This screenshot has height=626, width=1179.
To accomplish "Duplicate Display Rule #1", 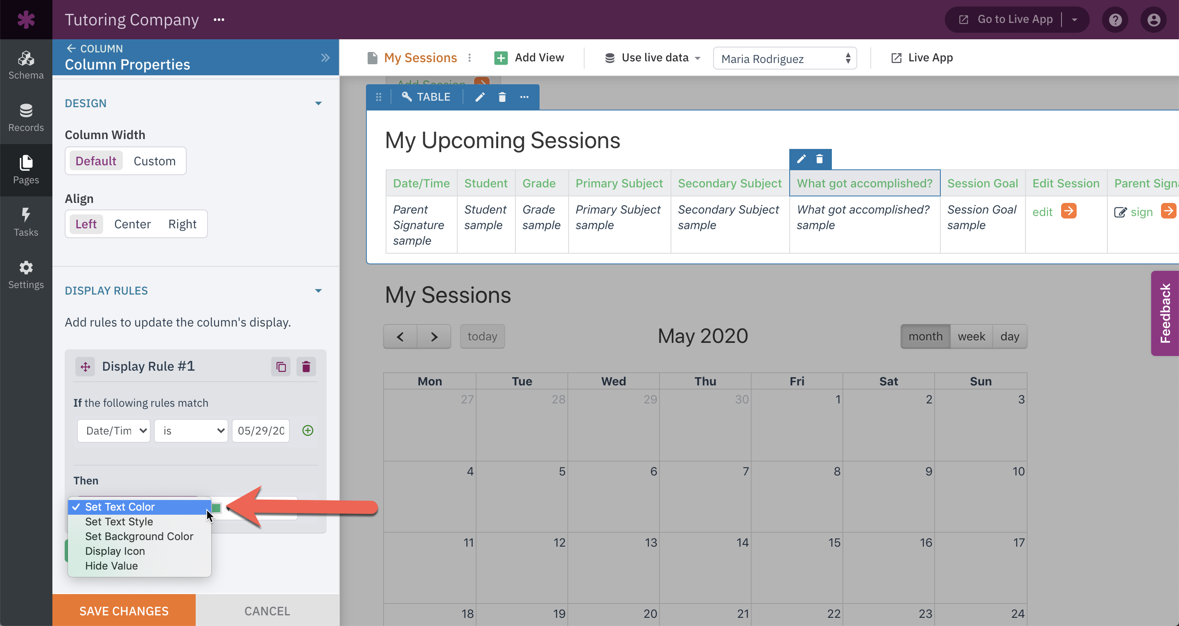I will (x=281, y=367).
